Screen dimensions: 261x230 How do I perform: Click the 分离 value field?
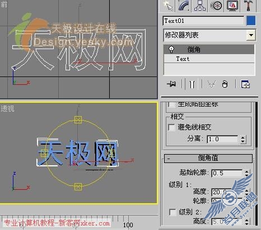222,139
